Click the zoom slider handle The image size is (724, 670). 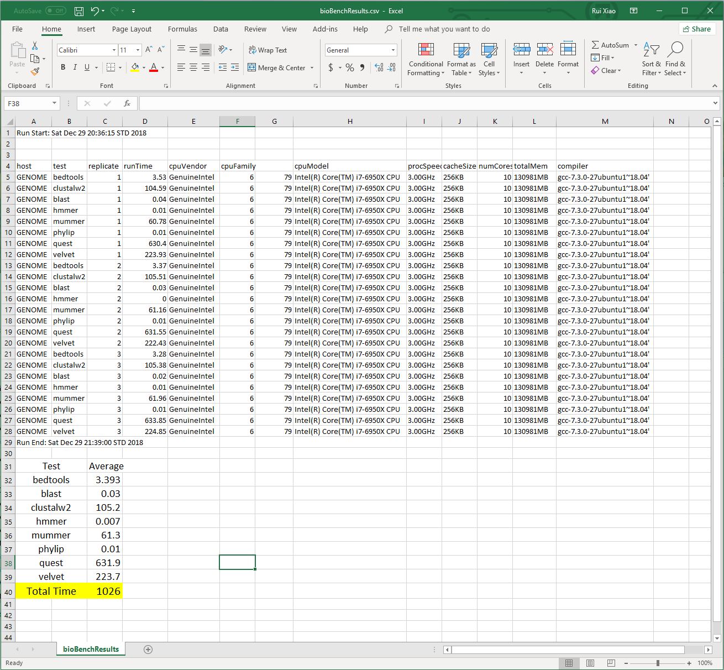tap(658, 663)
